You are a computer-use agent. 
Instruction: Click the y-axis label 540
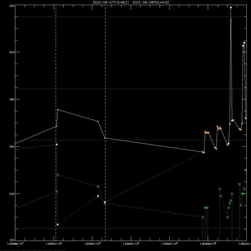(x=12, y=194)
